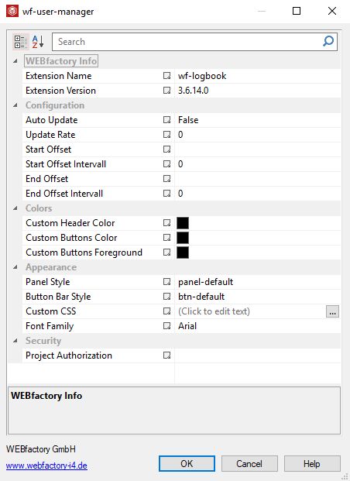Click the End Offset property marker
The width and height of the screenshot is (350, 481).
pyautogui.click(x=166, y=179)
